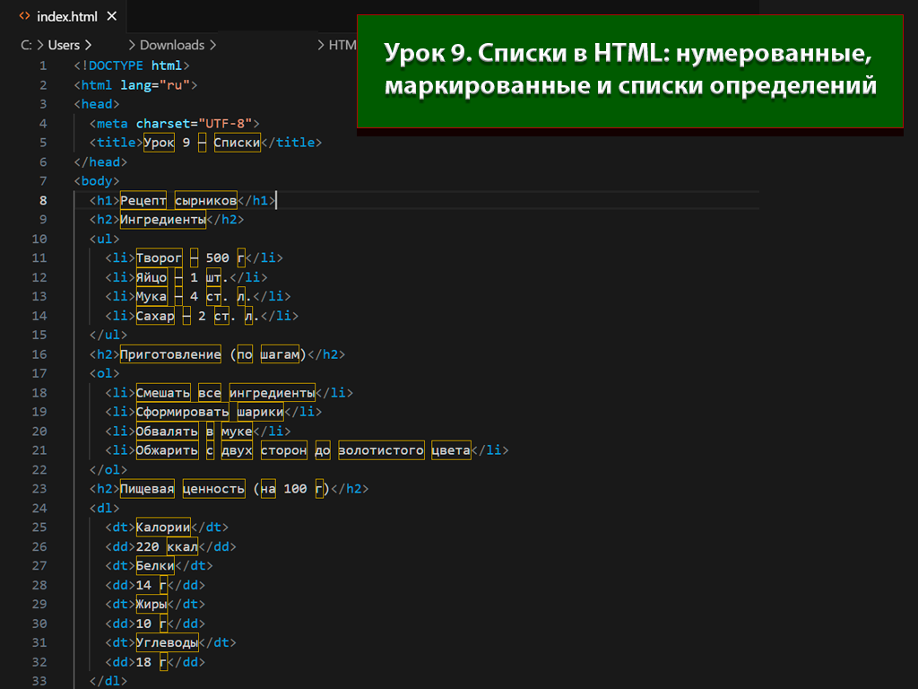Viewport: 918px width, 689px height.
Task: Click line number 24 beside the dl tag
Action: (39, 508)
